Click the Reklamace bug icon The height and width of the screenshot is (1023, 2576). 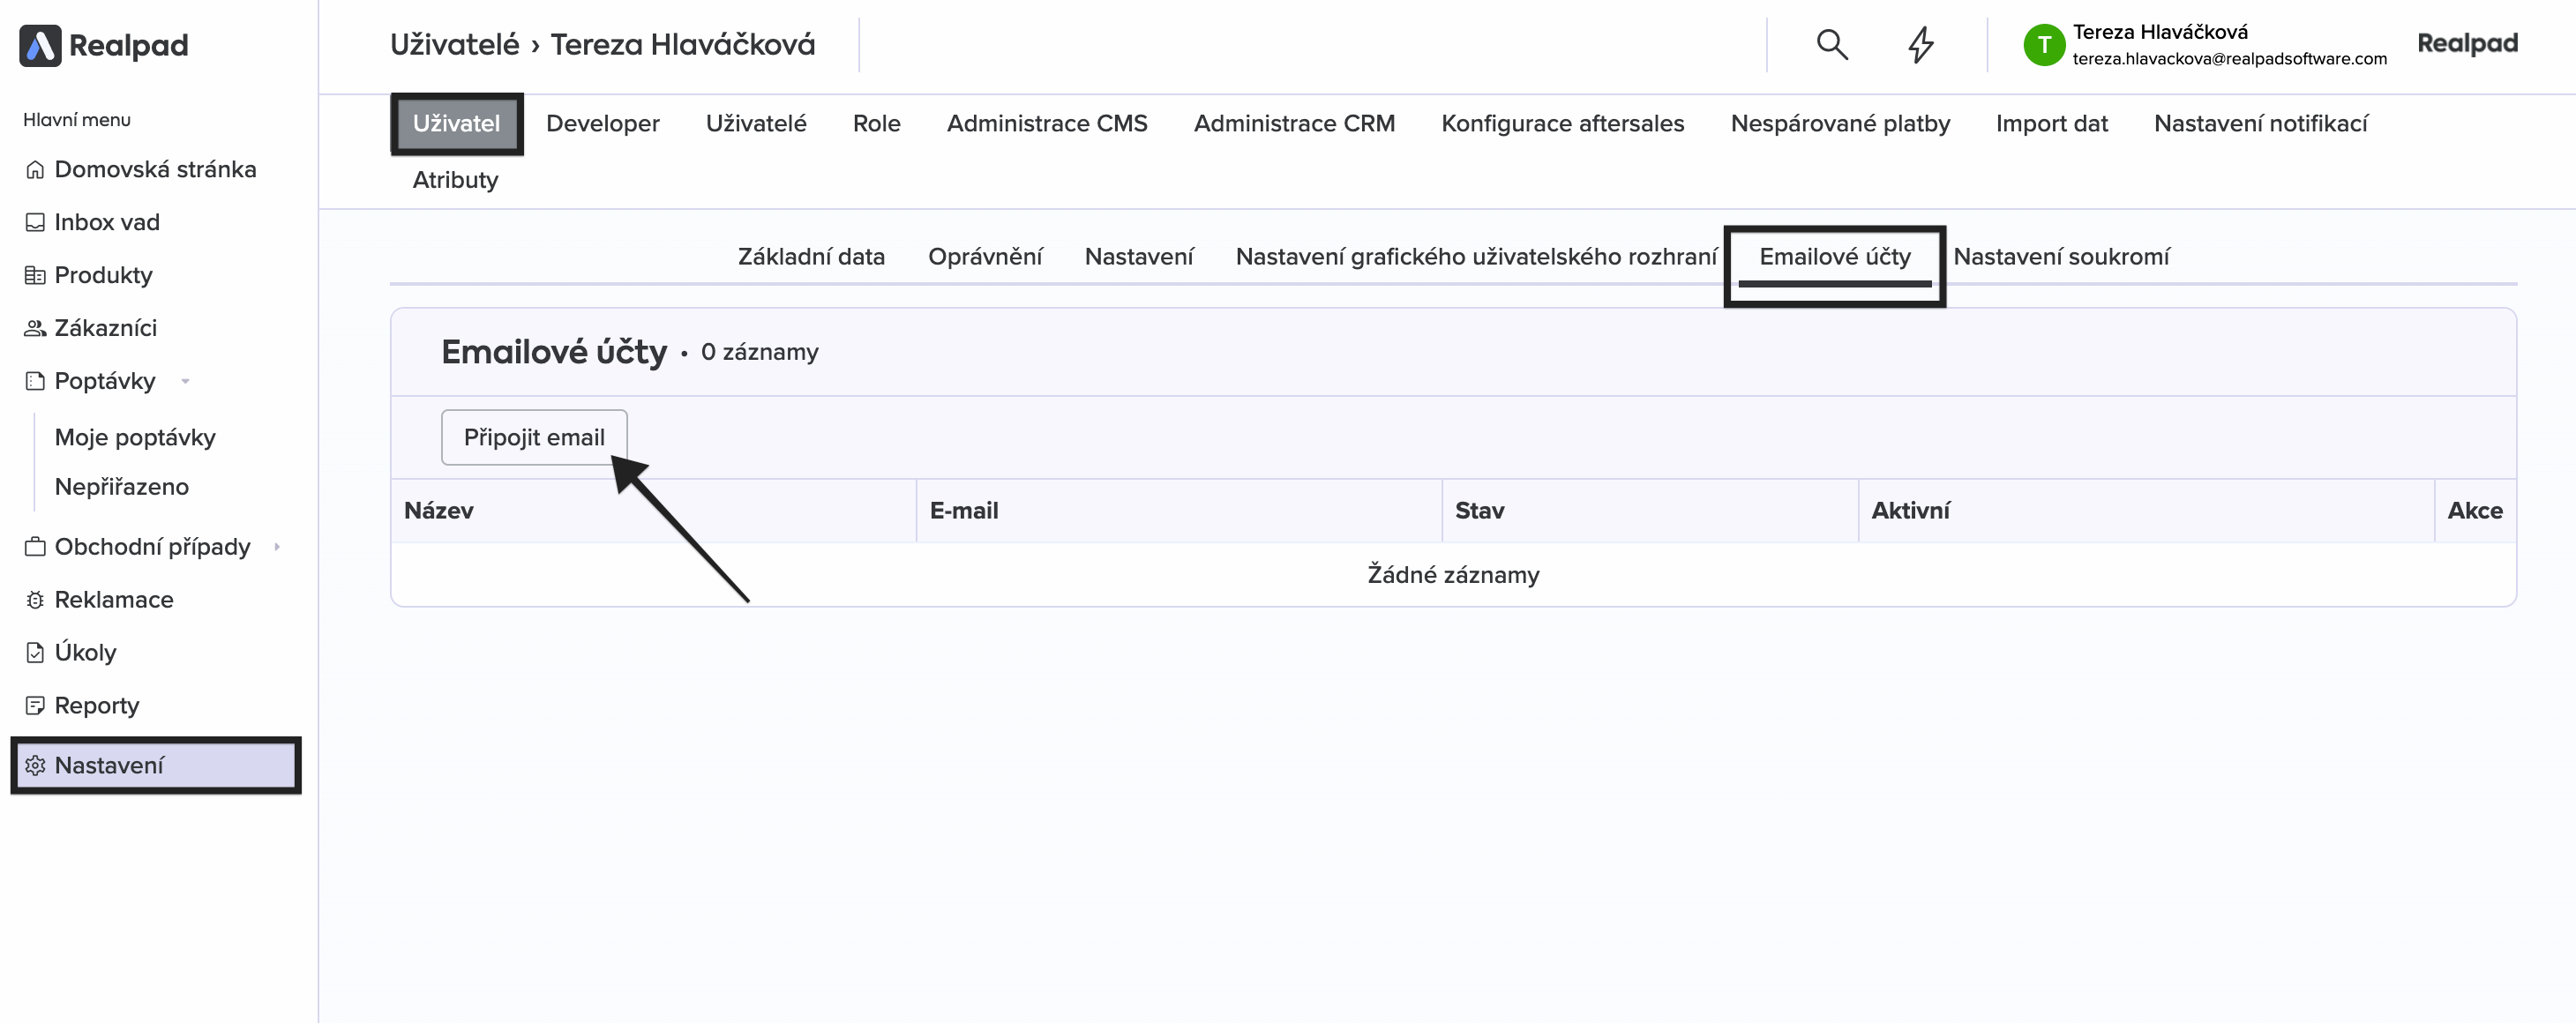pyautogui.click(x=35, y=600)
